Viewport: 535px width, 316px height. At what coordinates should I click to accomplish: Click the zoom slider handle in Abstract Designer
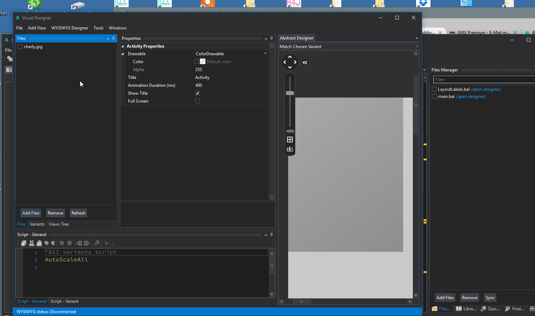(x=290, y=93)
